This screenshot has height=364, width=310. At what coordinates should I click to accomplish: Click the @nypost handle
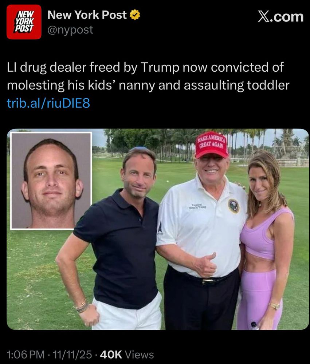(x=70, y=30)
